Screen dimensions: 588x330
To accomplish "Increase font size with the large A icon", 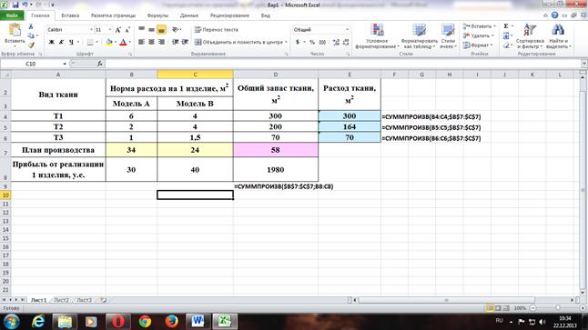I will tap(118, 30).
